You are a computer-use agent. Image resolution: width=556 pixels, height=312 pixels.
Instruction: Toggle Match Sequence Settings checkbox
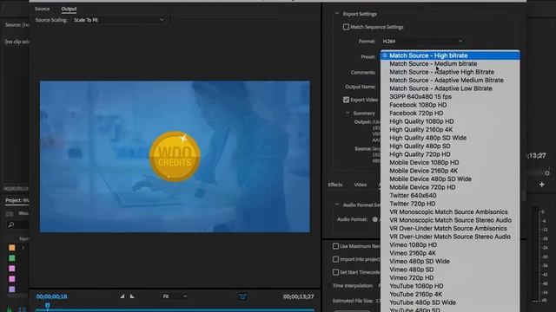click(346, 27)
